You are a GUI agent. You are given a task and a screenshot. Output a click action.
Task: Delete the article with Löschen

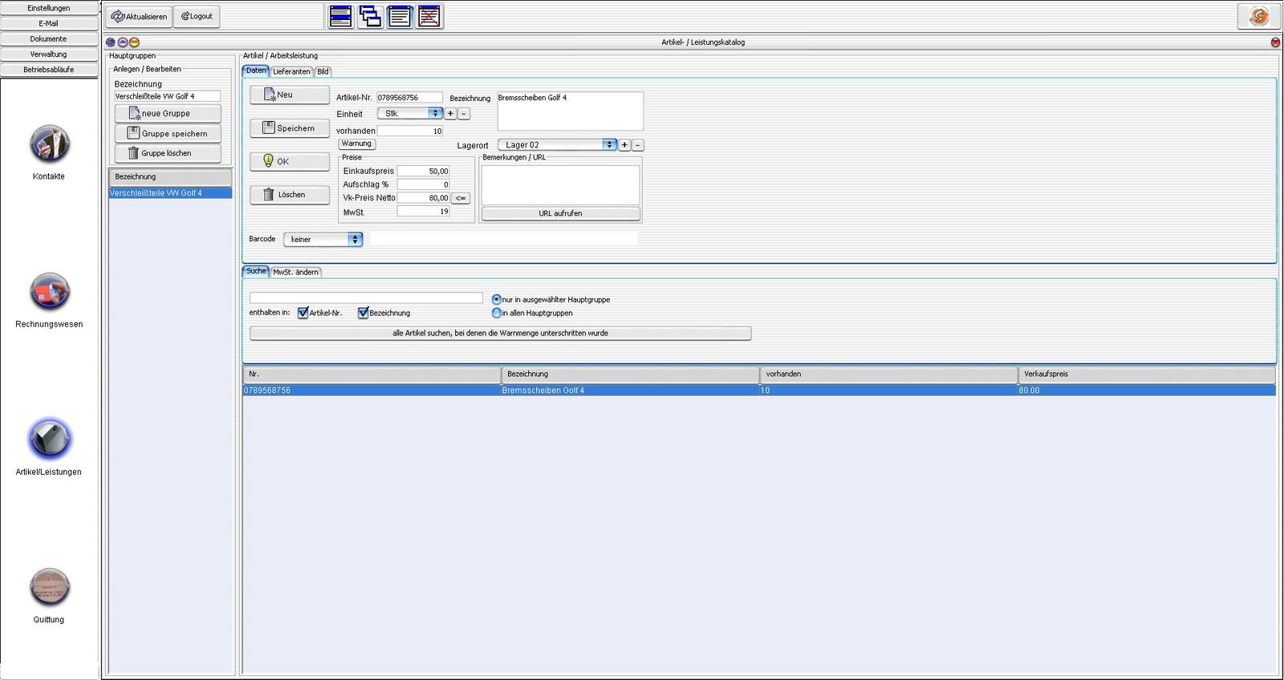(290, 195)
